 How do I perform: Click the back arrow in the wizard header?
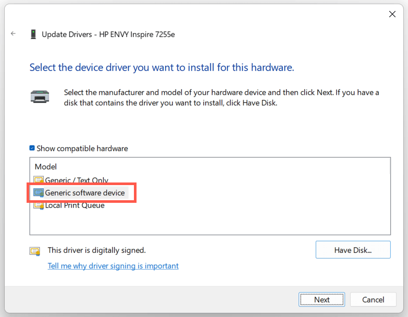[x=14, y=34]
